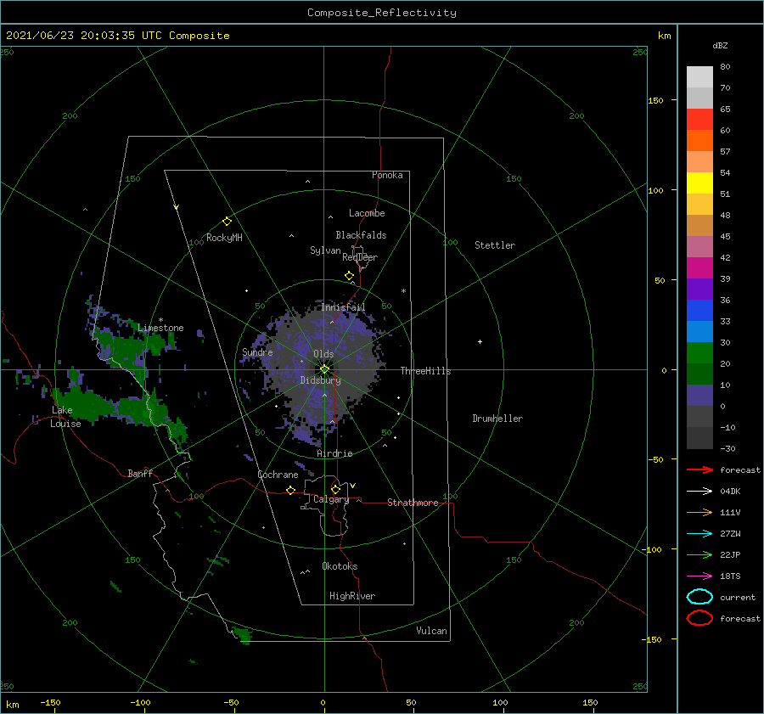This screenshot has height=714, width=764.
Task: Click the yellow marker below RedDeer
Action: tap(350, 276)
